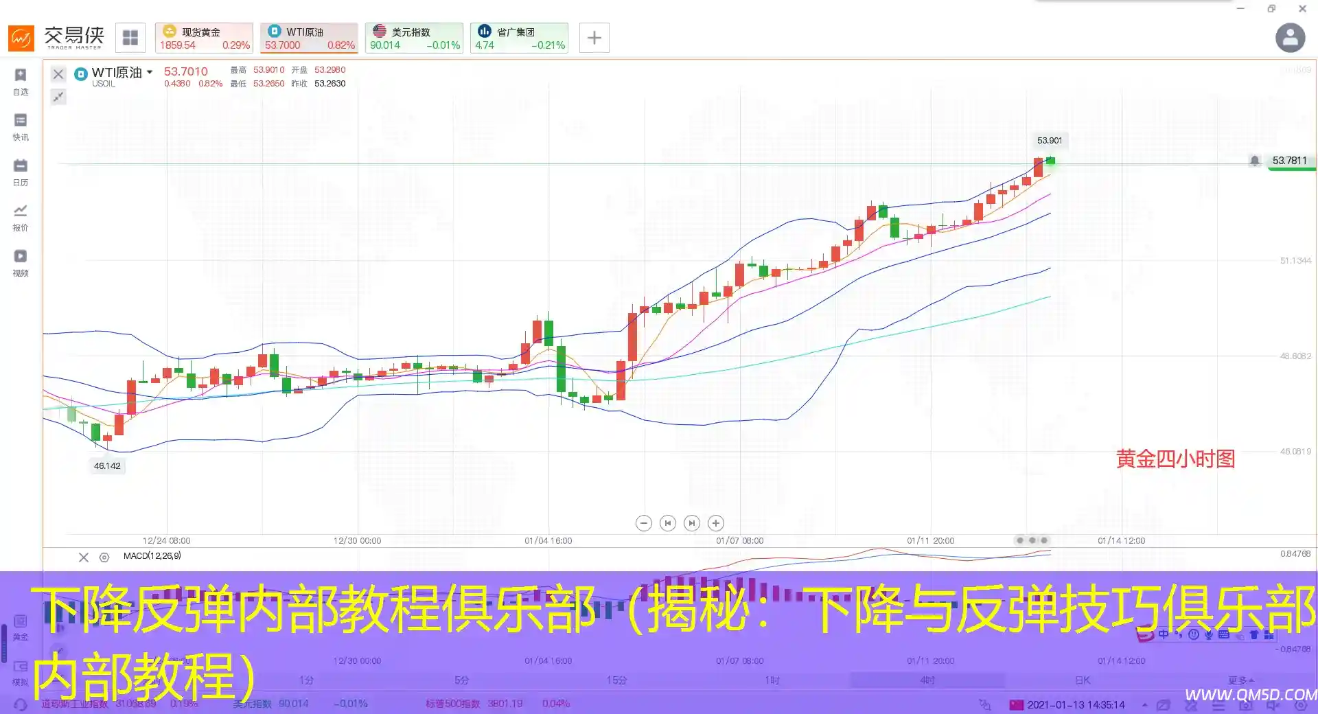Open MACD indicator settings gear

104,557
